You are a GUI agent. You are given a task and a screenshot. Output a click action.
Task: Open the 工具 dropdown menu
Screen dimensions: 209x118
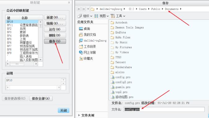118,16
